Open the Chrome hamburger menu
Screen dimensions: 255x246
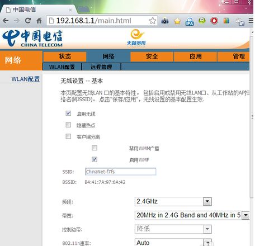[251, 21]
